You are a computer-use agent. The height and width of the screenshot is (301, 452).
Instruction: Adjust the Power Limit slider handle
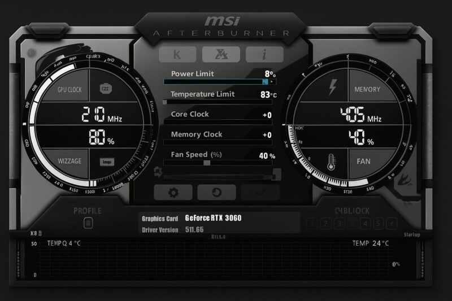(x=265, y=82)
